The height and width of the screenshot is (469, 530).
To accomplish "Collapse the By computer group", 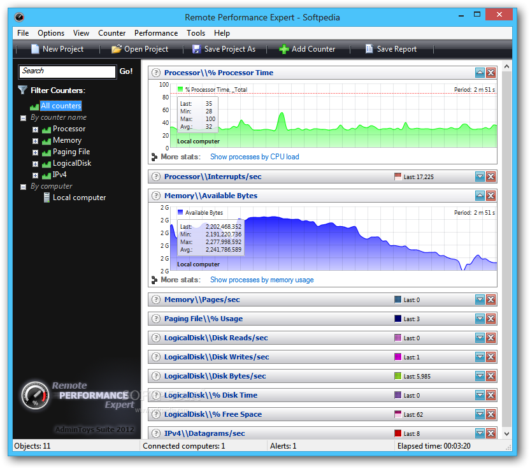I will click(x=24, y=187).
